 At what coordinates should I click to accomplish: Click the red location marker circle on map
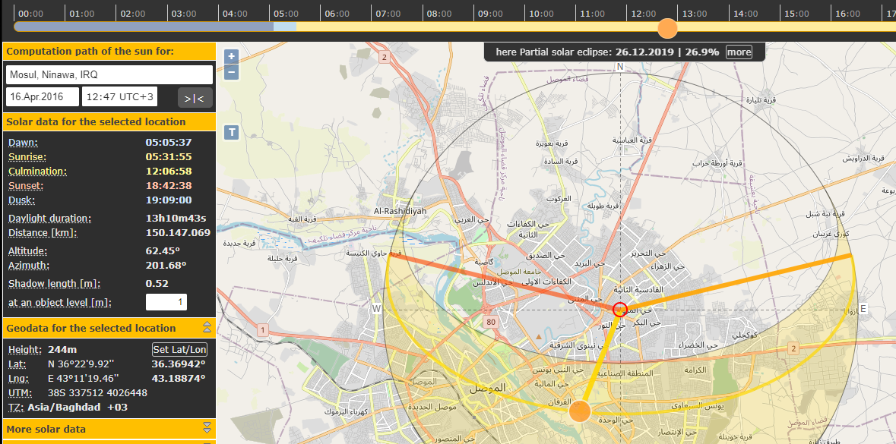tap(620, 309)
